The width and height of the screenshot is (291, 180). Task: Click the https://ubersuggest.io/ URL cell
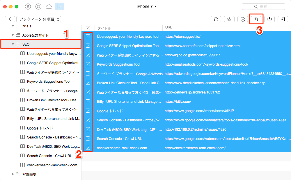tap(182, 37)
